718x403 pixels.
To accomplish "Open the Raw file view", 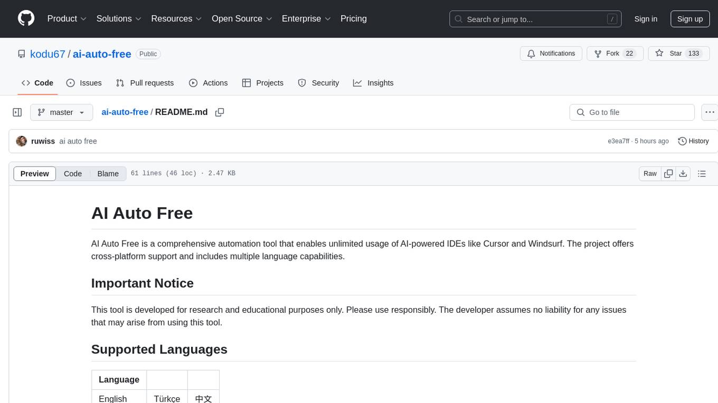I will (x=650, y=174).
